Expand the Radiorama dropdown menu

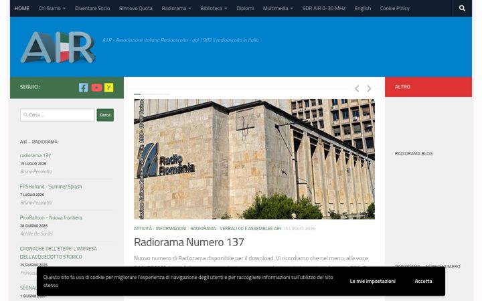(x=176, y=8)
